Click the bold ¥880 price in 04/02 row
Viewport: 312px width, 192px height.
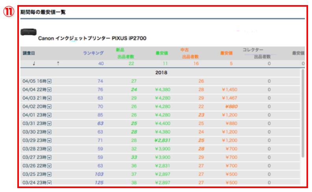point(231,106)
